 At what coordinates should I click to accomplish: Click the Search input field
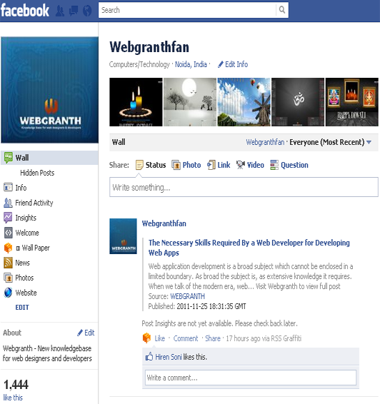187,10
